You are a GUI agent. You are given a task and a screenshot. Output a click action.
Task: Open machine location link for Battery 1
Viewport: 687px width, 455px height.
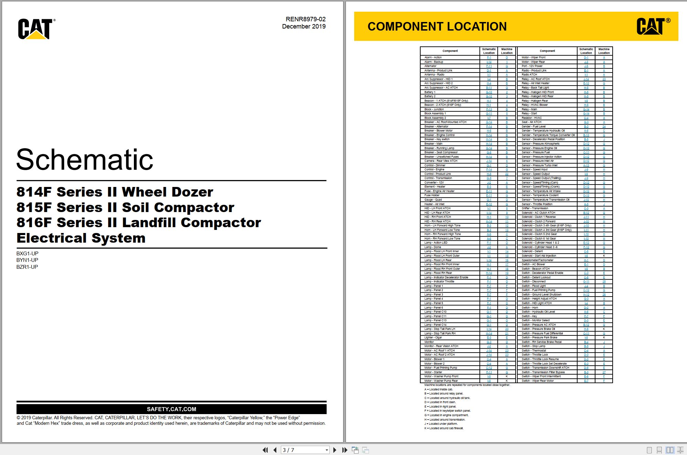pos(507,92)
